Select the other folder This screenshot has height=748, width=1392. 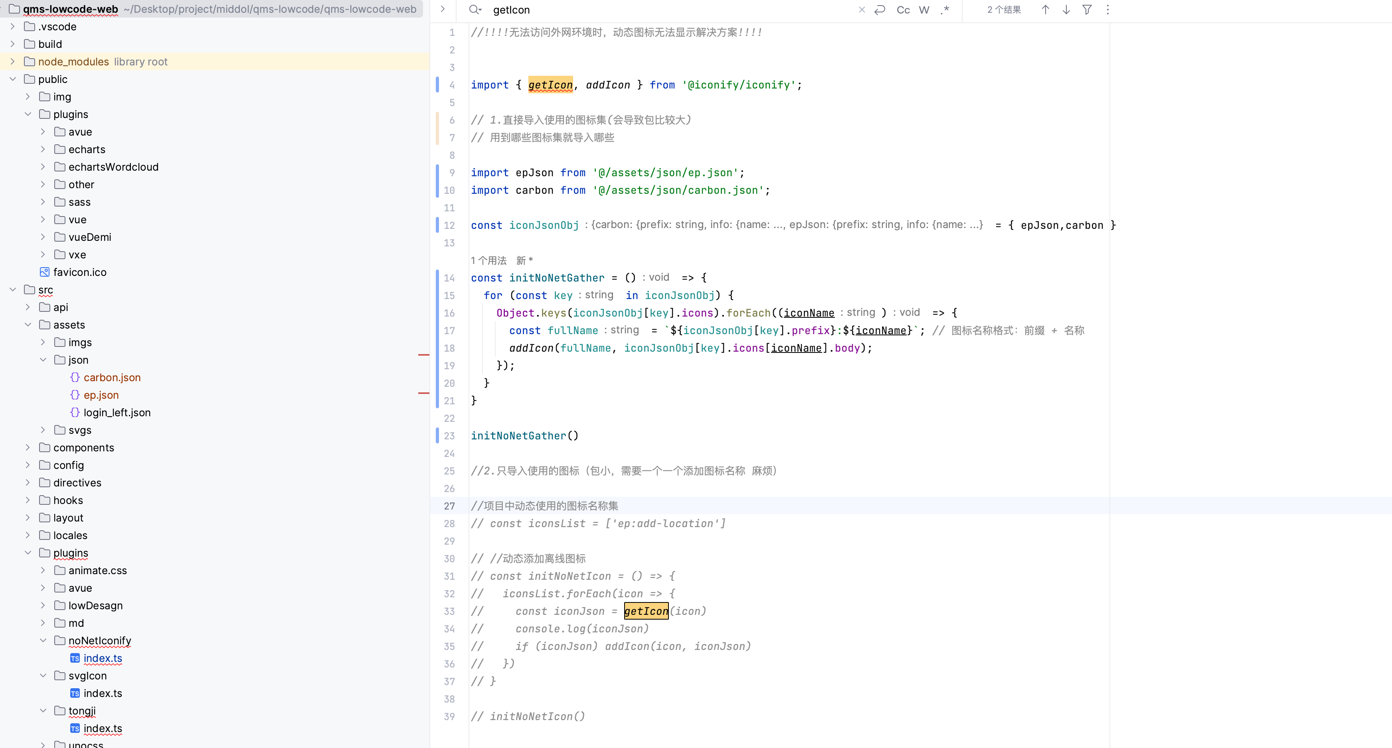click(81, 185)
